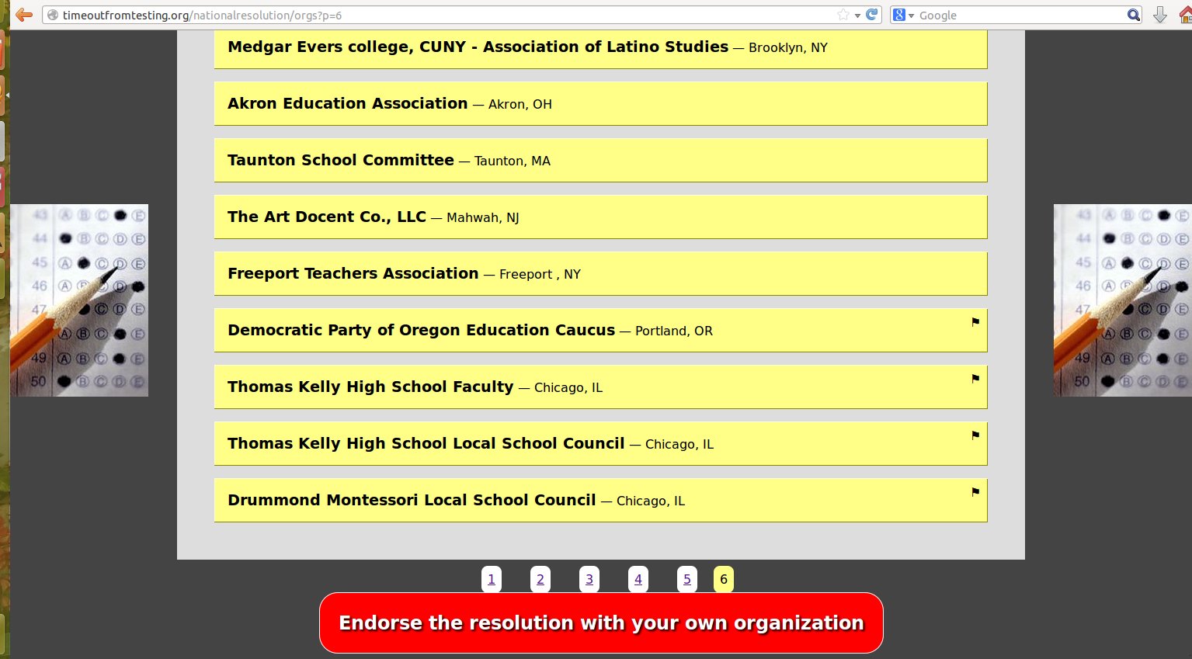Jump to page 5 of endorsements
The width and height of the screenshot is (1192, 659).
pos(687,579)
